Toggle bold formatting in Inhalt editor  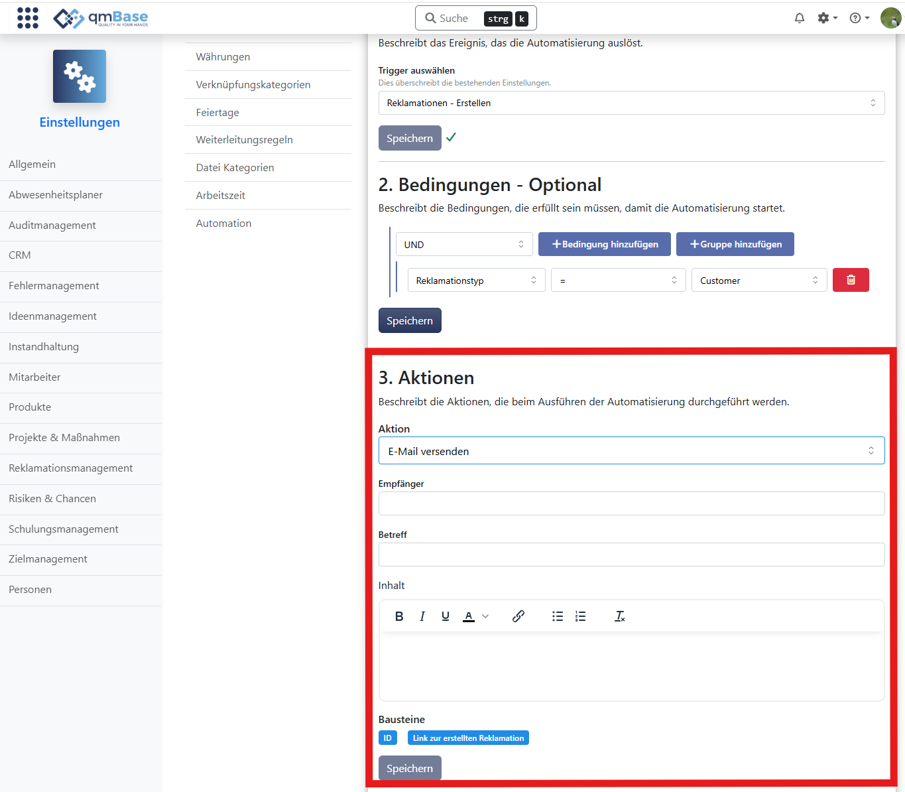click(x=399, y=616)
